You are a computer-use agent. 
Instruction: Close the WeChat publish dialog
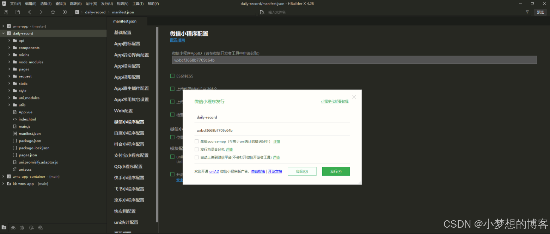(354, 97)
